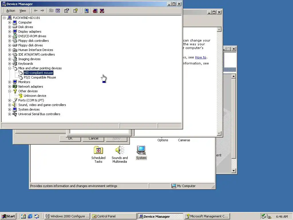
Task: Click the Unknown device warning icon
Action: coord(21,96)
